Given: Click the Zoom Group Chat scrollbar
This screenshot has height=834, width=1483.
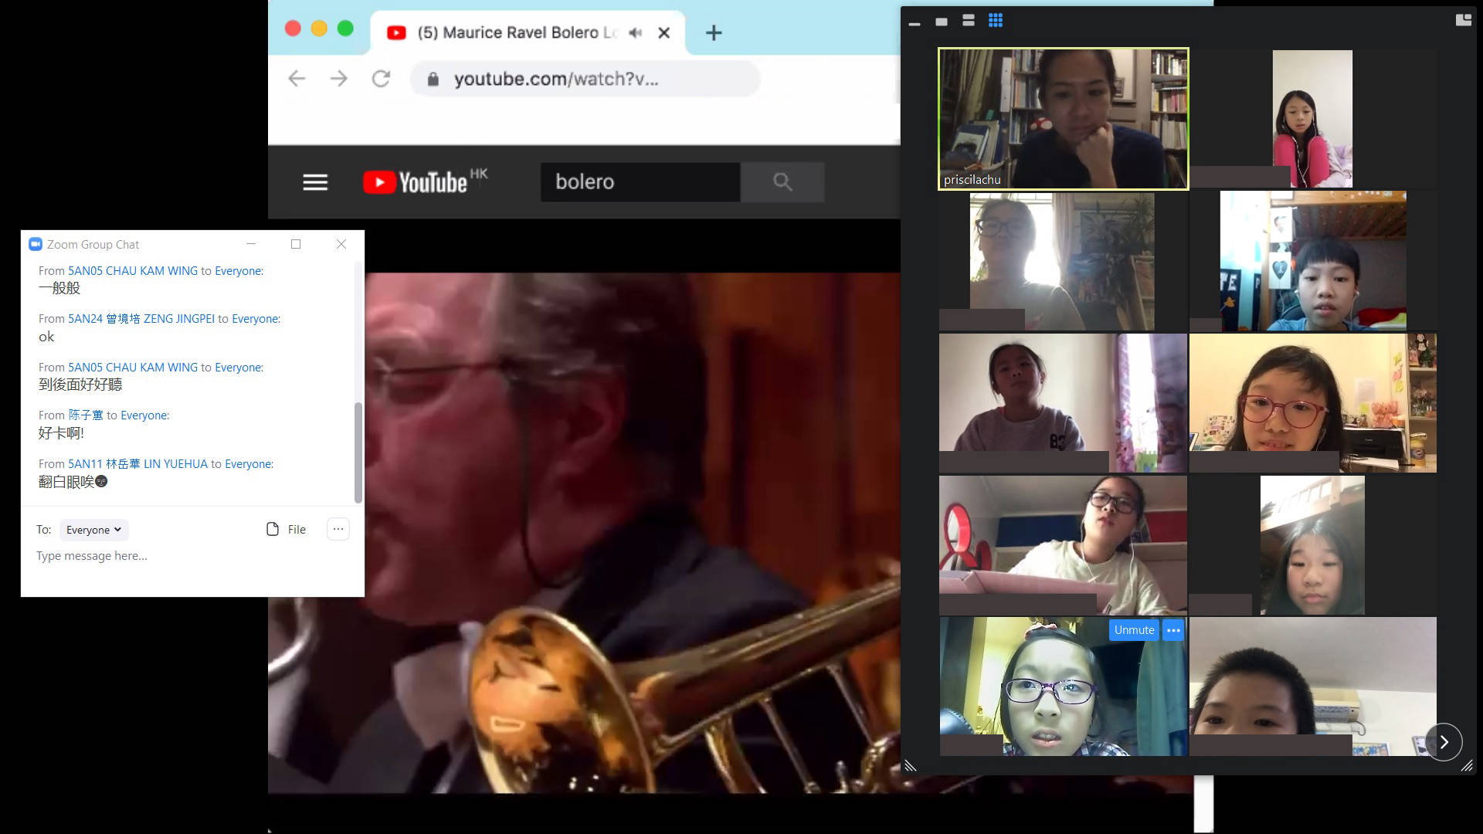Looking at the screenshot, I should (x=358, y=453).
